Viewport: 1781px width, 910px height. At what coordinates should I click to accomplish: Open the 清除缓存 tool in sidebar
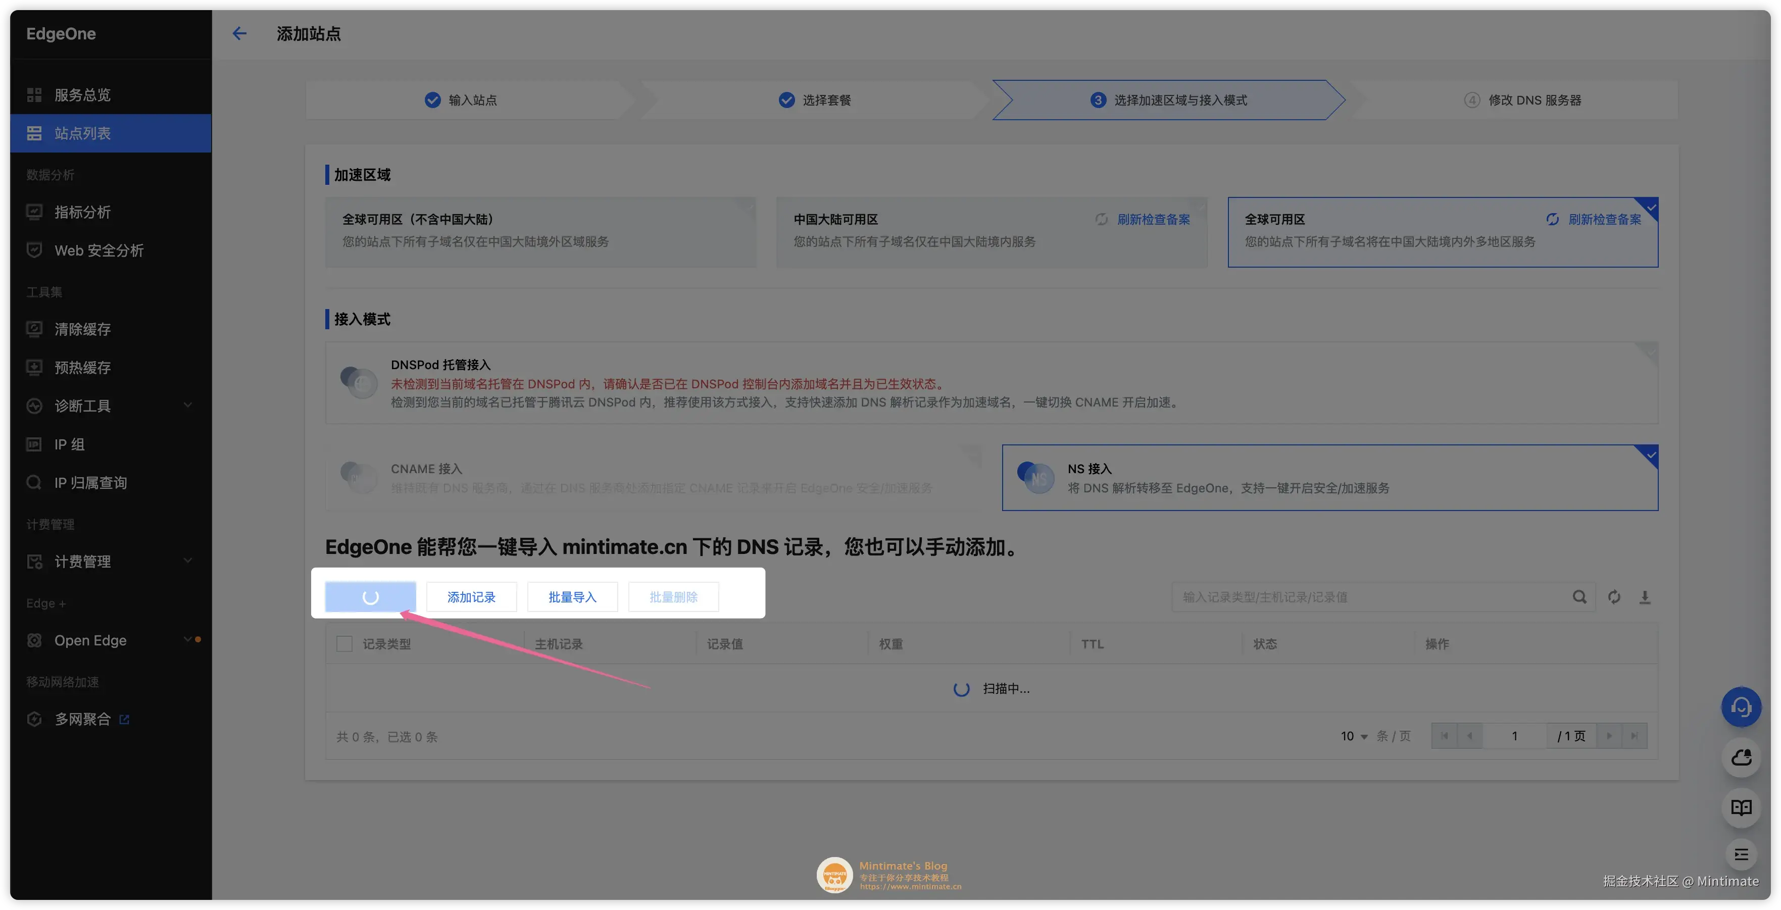coord(82,329)
